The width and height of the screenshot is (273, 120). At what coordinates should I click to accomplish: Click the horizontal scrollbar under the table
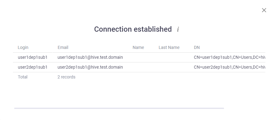click(x=119, y=108)
